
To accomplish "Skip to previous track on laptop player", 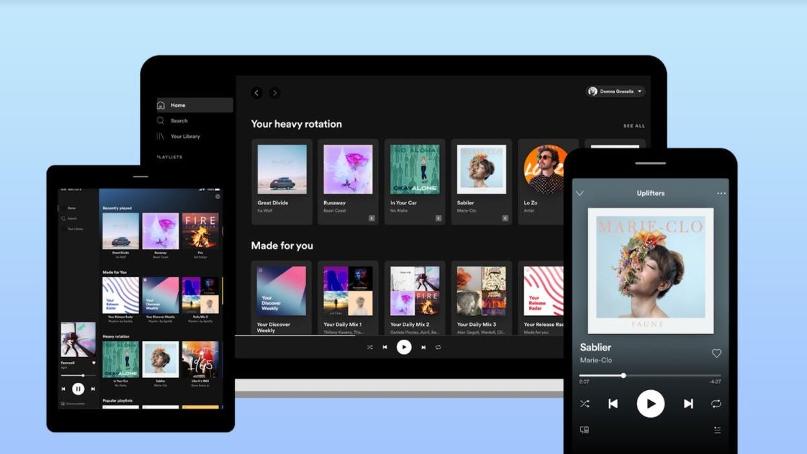I will coord(385,347).
